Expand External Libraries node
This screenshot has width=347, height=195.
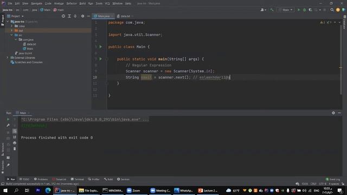point(7,58)
